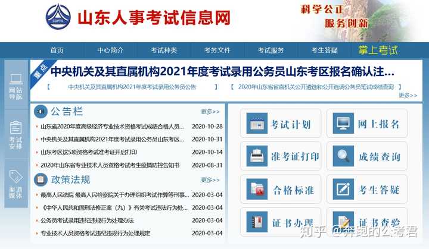The image size is (429, 249).
Task: Click the 合格标准 button label
Action: pos(293,190)
